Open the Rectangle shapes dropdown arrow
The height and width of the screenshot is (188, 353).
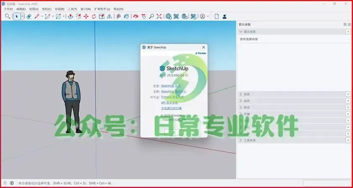64,16
